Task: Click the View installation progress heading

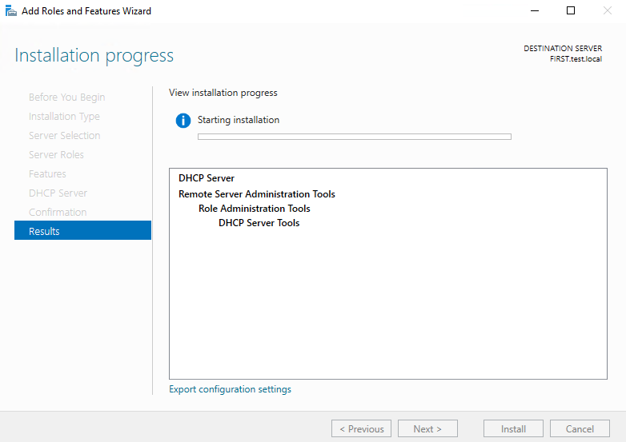Action: click(223, 93)
